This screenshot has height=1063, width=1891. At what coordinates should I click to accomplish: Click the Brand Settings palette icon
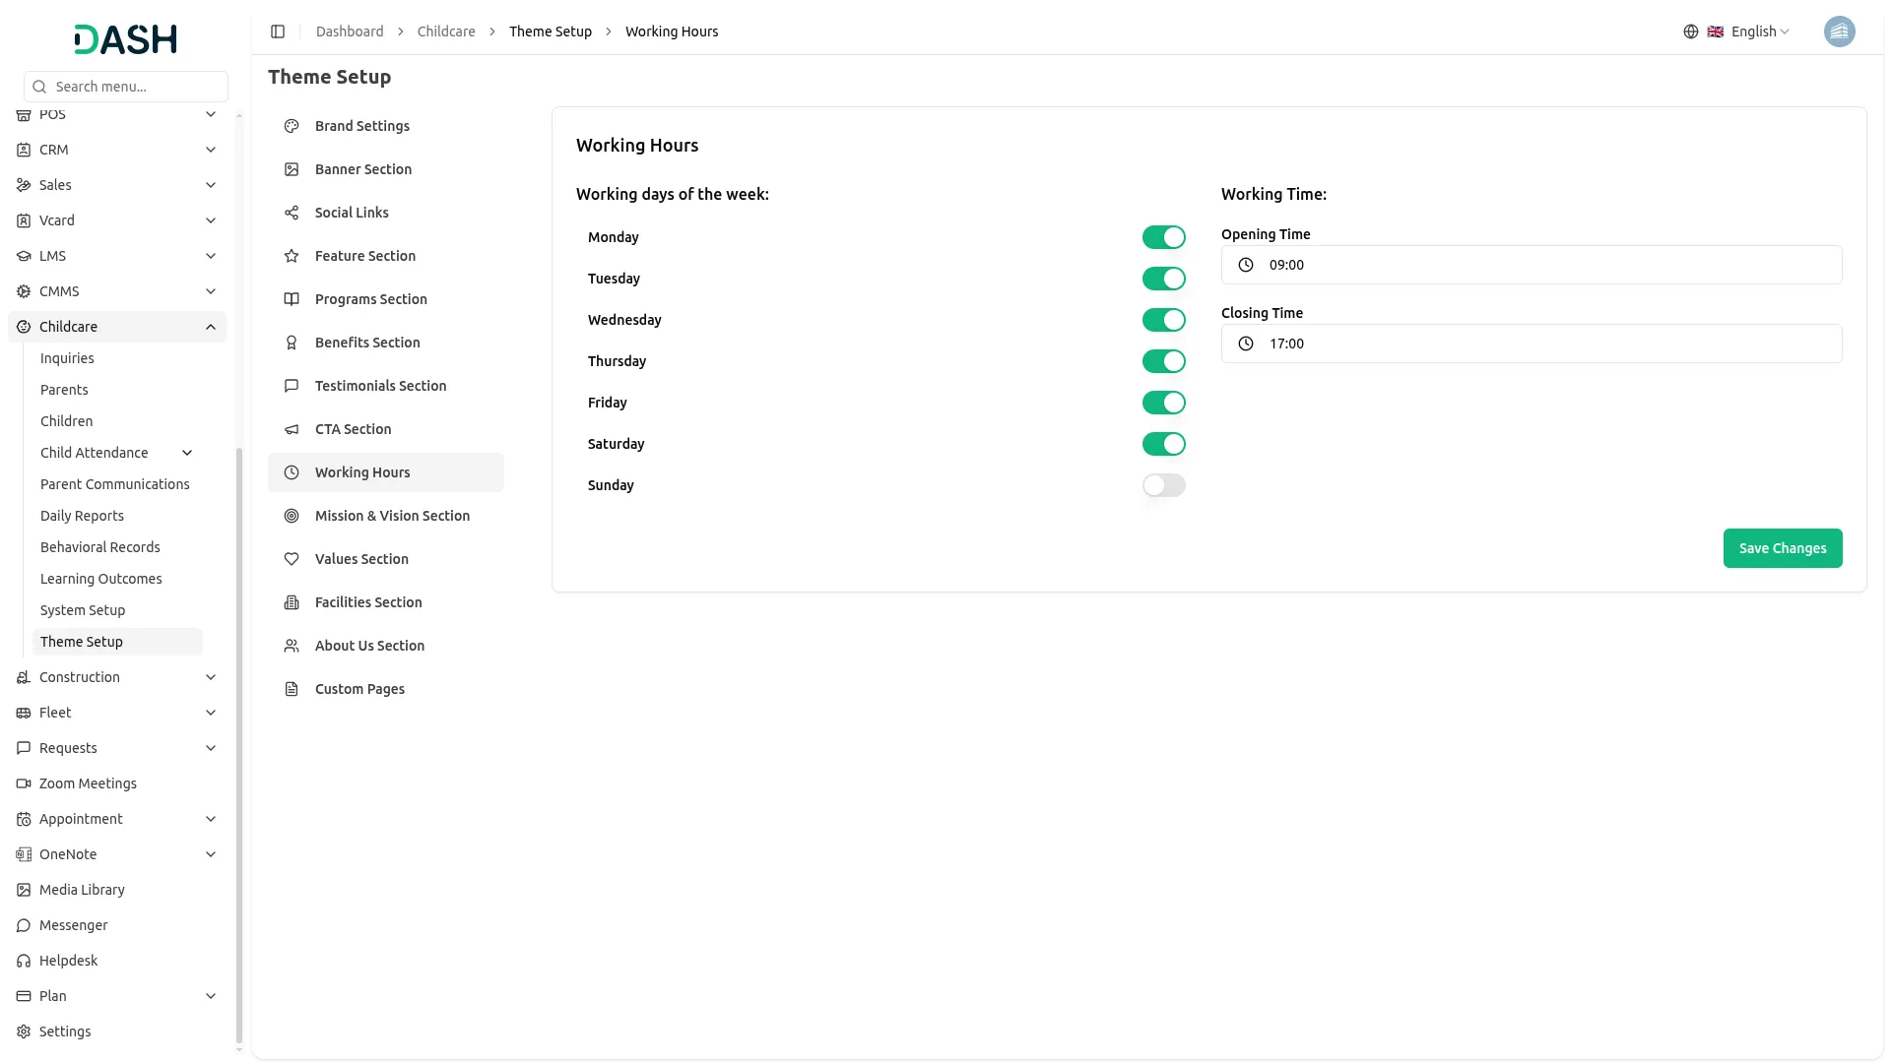click(292, 126)
